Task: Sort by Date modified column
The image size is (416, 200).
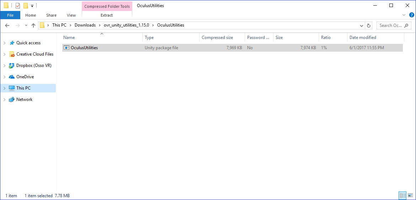Action: pyautogui.click(x=375, y=38)
